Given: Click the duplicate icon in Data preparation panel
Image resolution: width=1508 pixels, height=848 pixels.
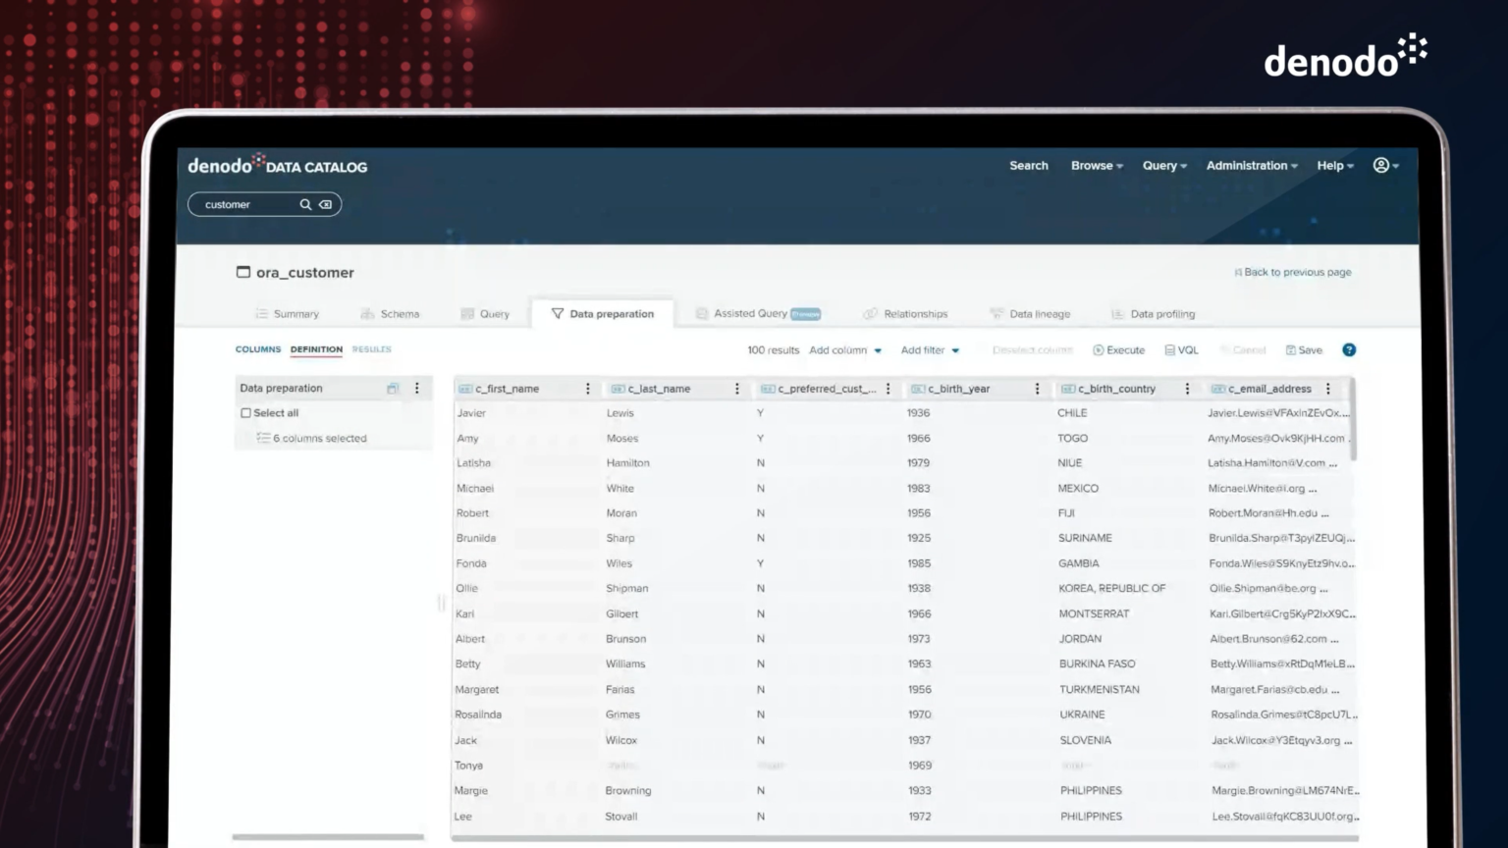Looking at the screenshot, I should coord(392,388).
